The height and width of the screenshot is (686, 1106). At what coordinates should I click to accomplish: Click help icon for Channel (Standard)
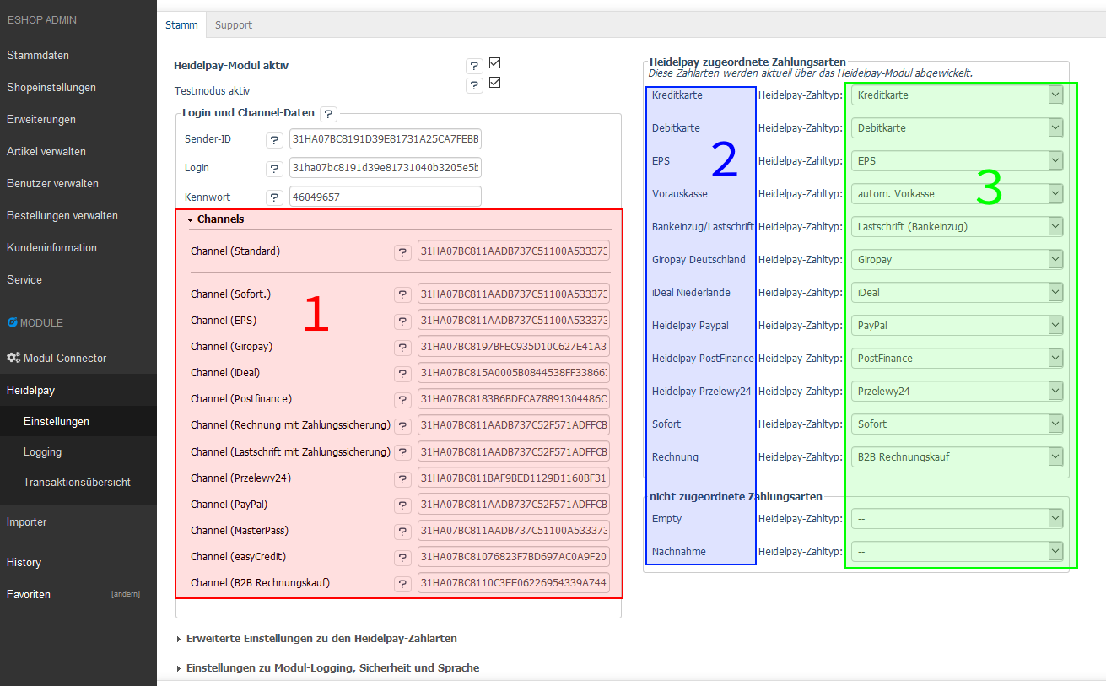[x=402, y=251]
